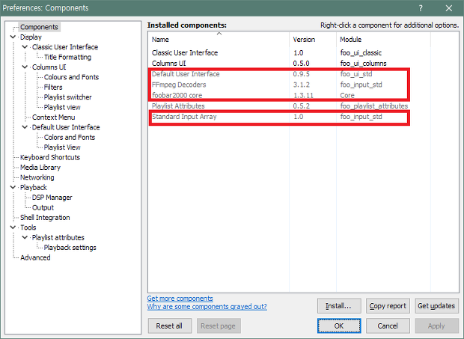Viewport: 464px width, 339px height.
Task: Select Components in the preferences tree
Action: (39, 27)
